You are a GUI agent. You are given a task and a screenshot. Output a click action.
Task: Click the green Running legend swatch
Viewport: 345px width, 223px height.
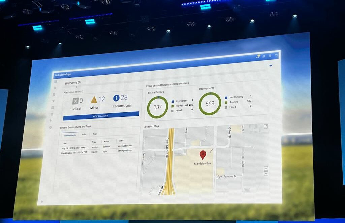point(226,103)
